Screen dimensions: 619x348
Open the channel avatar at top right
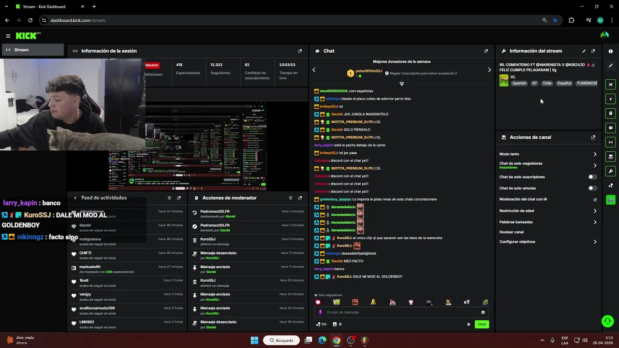tap(604, 35)
